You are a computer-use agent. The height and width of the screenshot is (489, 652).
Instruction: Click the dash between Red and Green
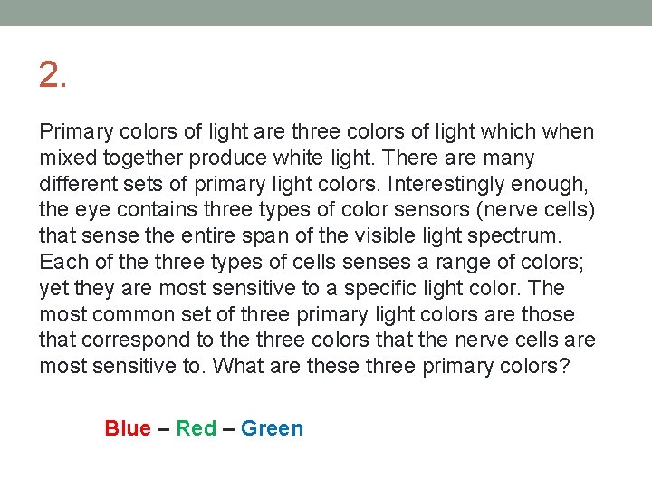point(229,429)
